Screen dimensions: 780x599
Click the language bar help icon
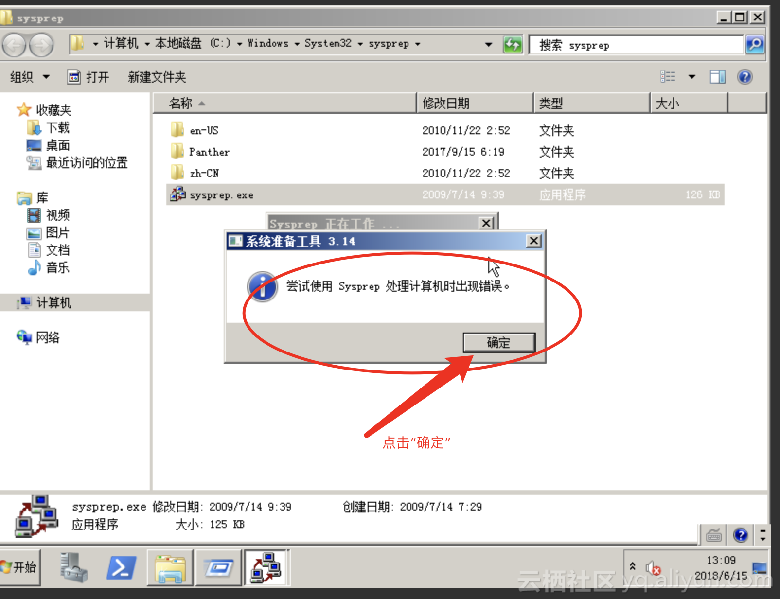(x=740, y=535)
